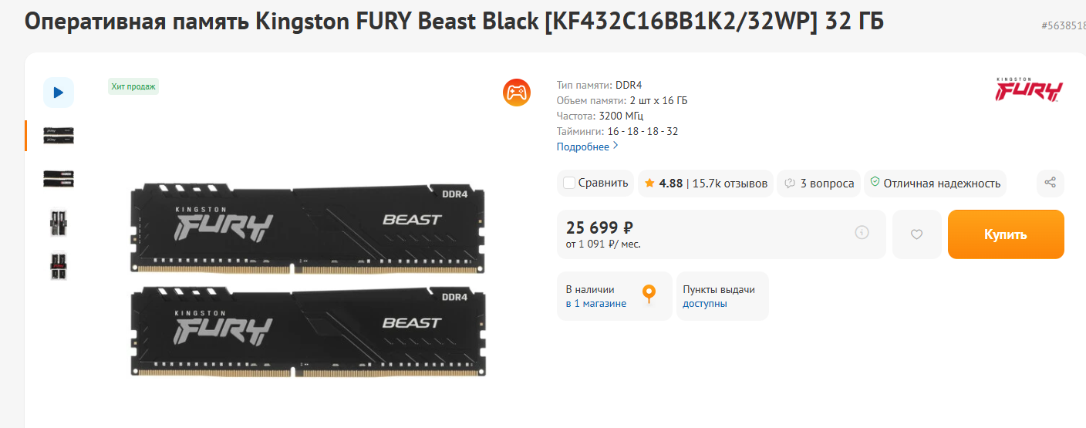The width and height of the screenshot is (1086, 428).
Task: Click the share icon
Action: click(x=1050, y=183)
